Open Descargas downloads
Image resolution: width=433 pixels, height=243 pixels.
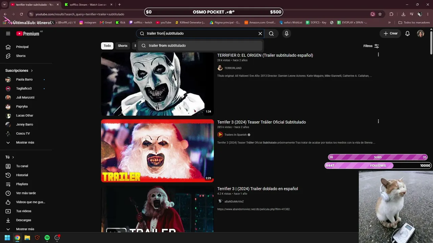[x=23, y=220]
